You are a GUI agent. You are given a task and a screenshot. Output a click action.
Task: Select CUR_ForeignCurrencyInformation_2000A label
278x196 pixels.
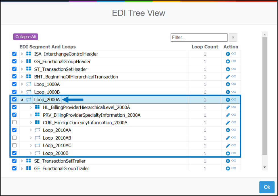coord(85,123)
